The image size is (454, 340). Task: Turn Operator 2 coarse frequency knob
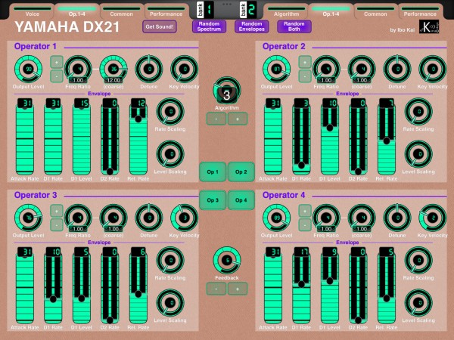[362, 70]
